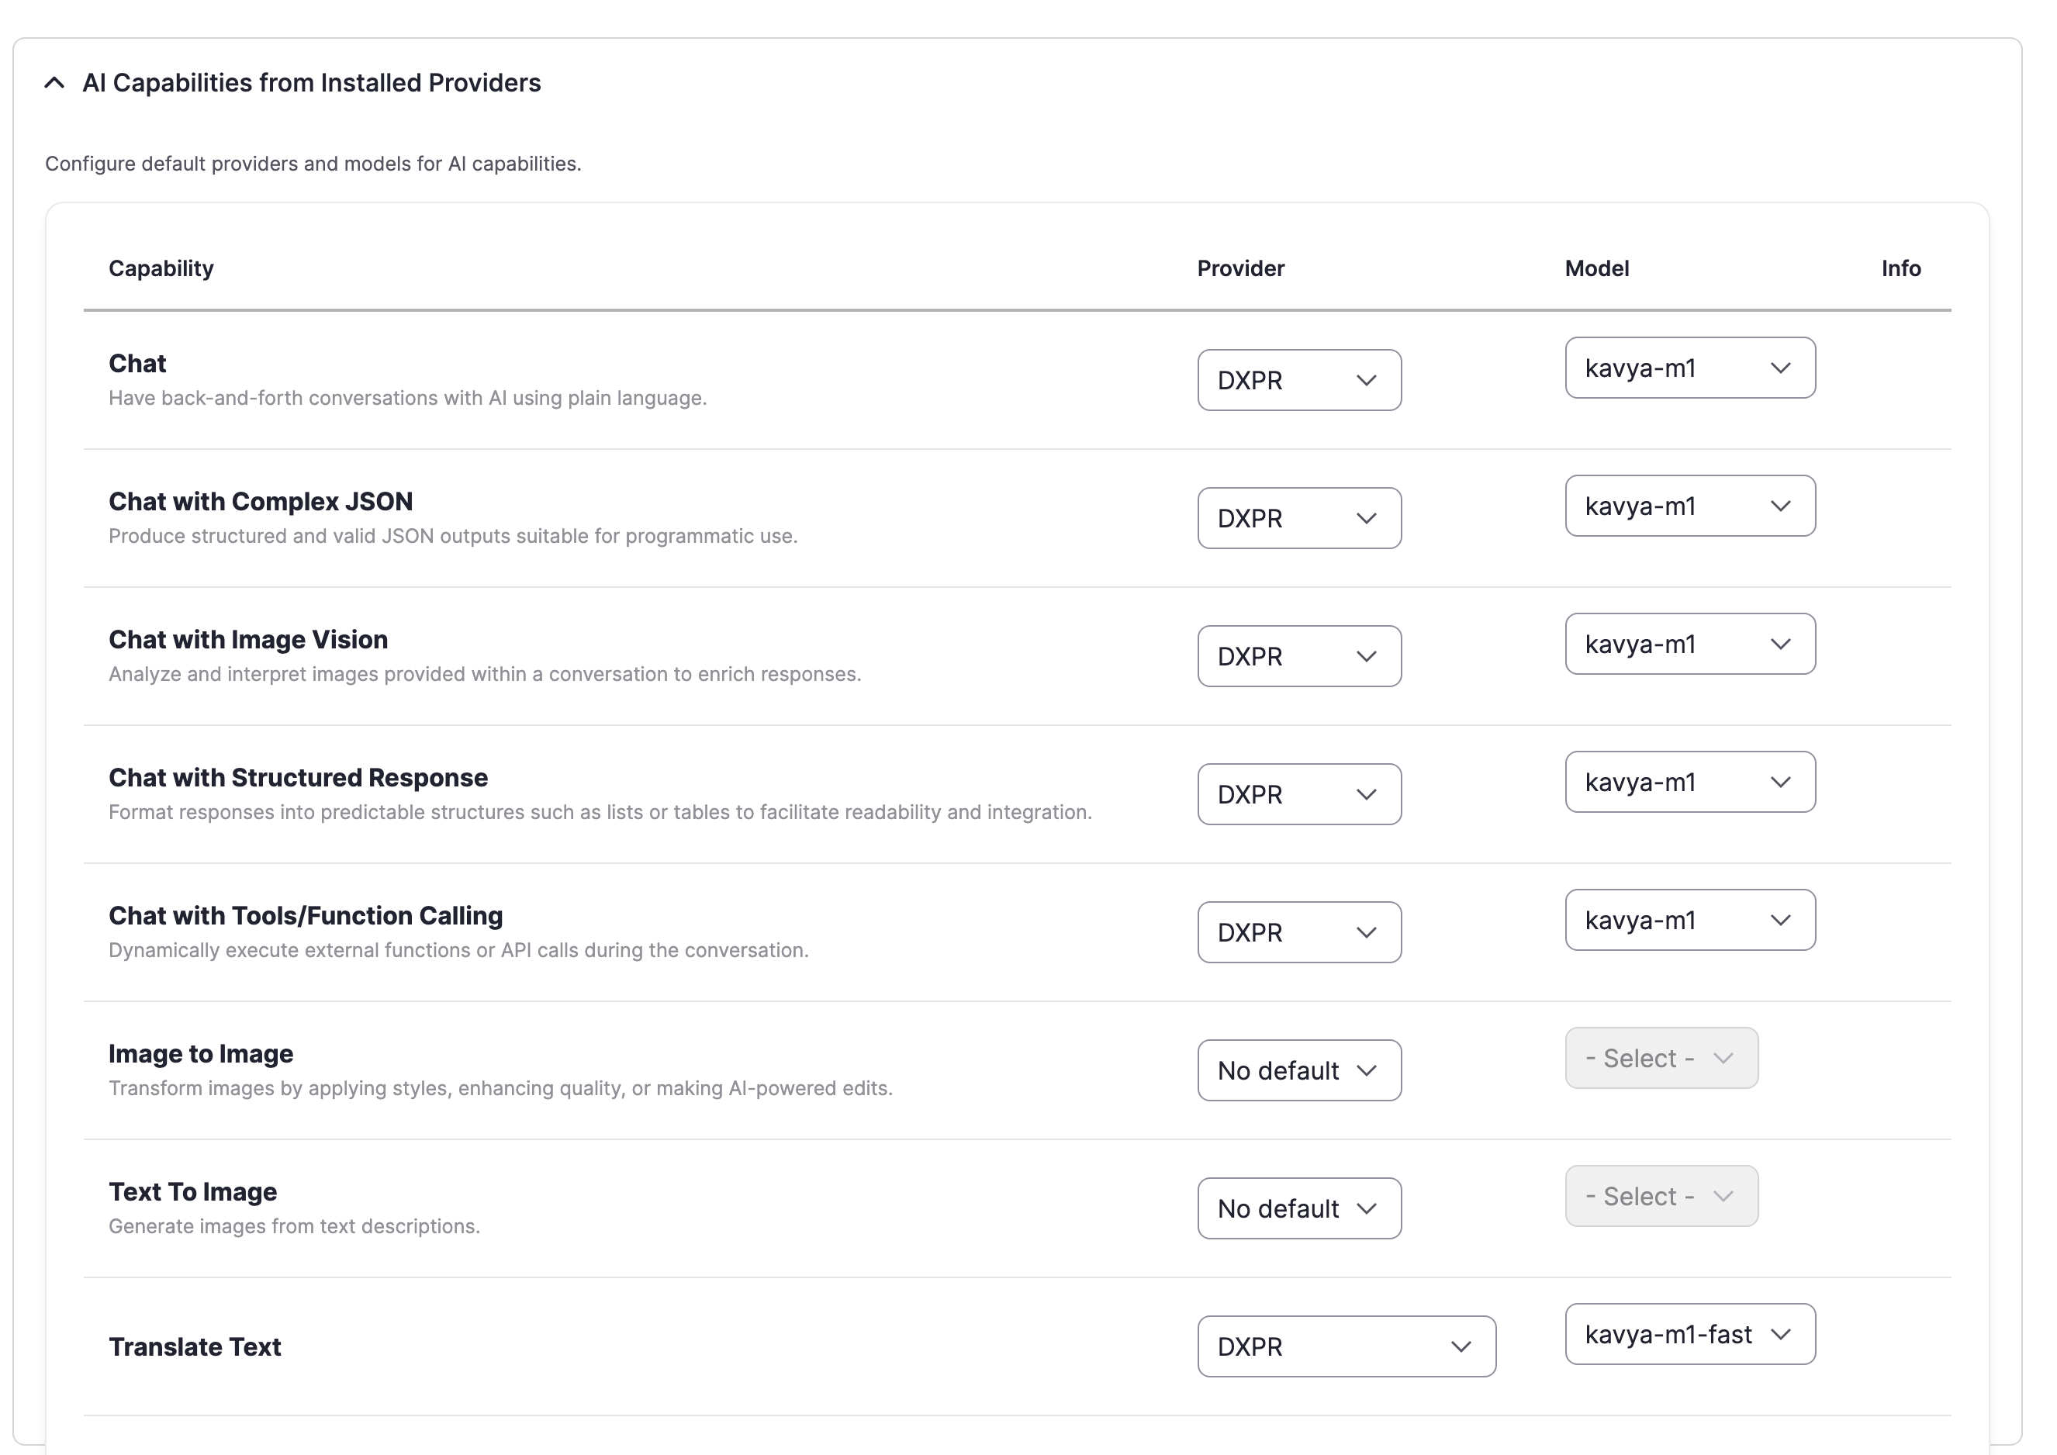Click 'Generate images from text descriptions.' text

[x=294, y=1225]
